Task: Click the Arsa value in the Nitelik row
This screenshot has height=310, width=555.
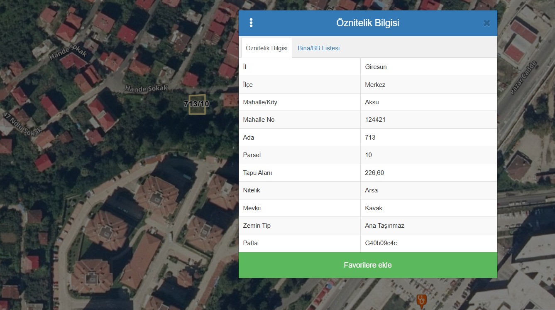Action: (371, 190)
